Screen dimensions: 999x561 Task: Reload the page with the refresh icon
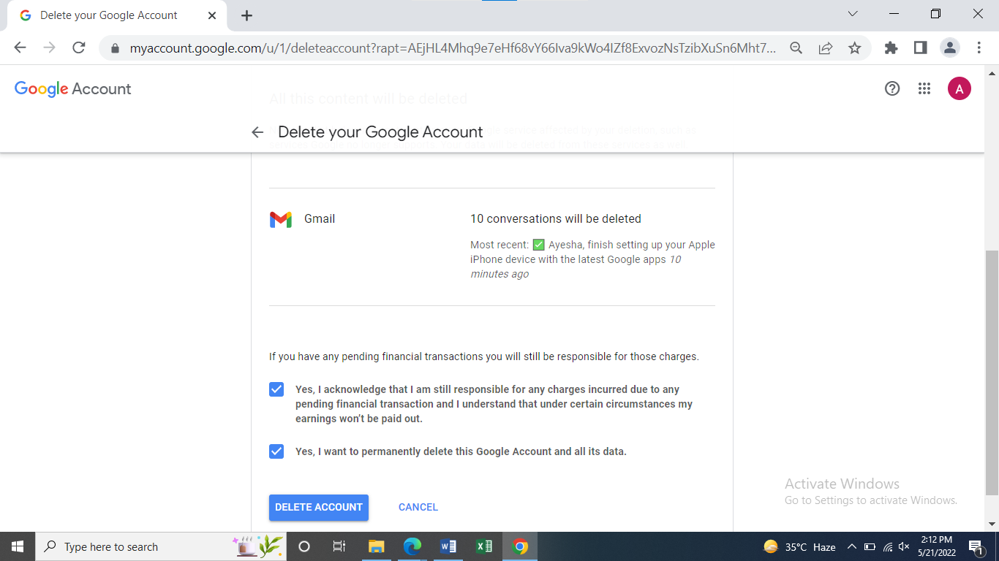[79, 47]
